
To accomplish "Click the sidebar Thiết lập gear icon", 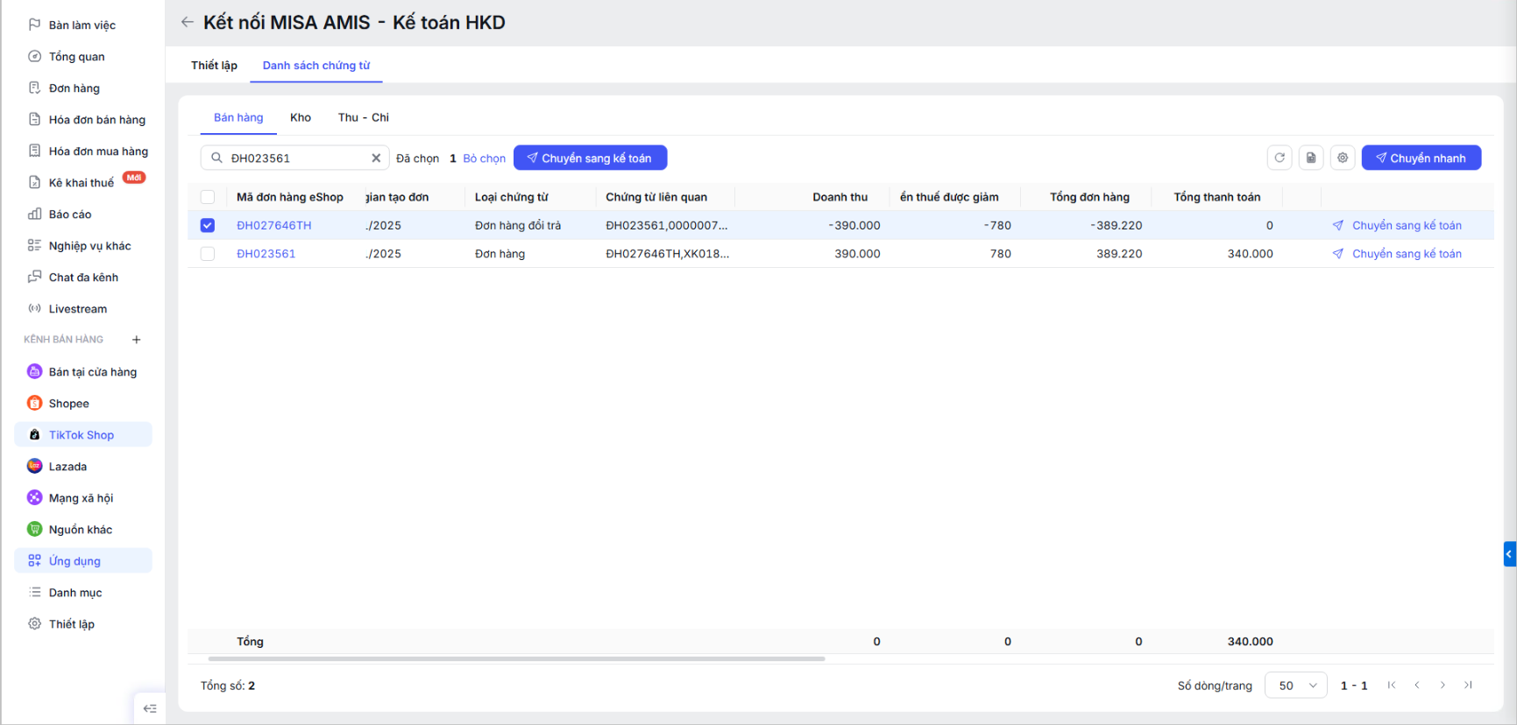I will (34, 623).
